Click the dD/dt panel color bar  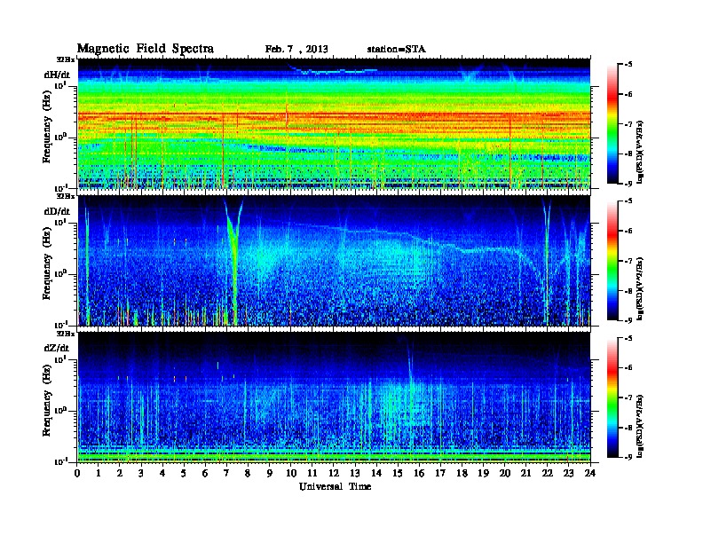click(612, 261)
